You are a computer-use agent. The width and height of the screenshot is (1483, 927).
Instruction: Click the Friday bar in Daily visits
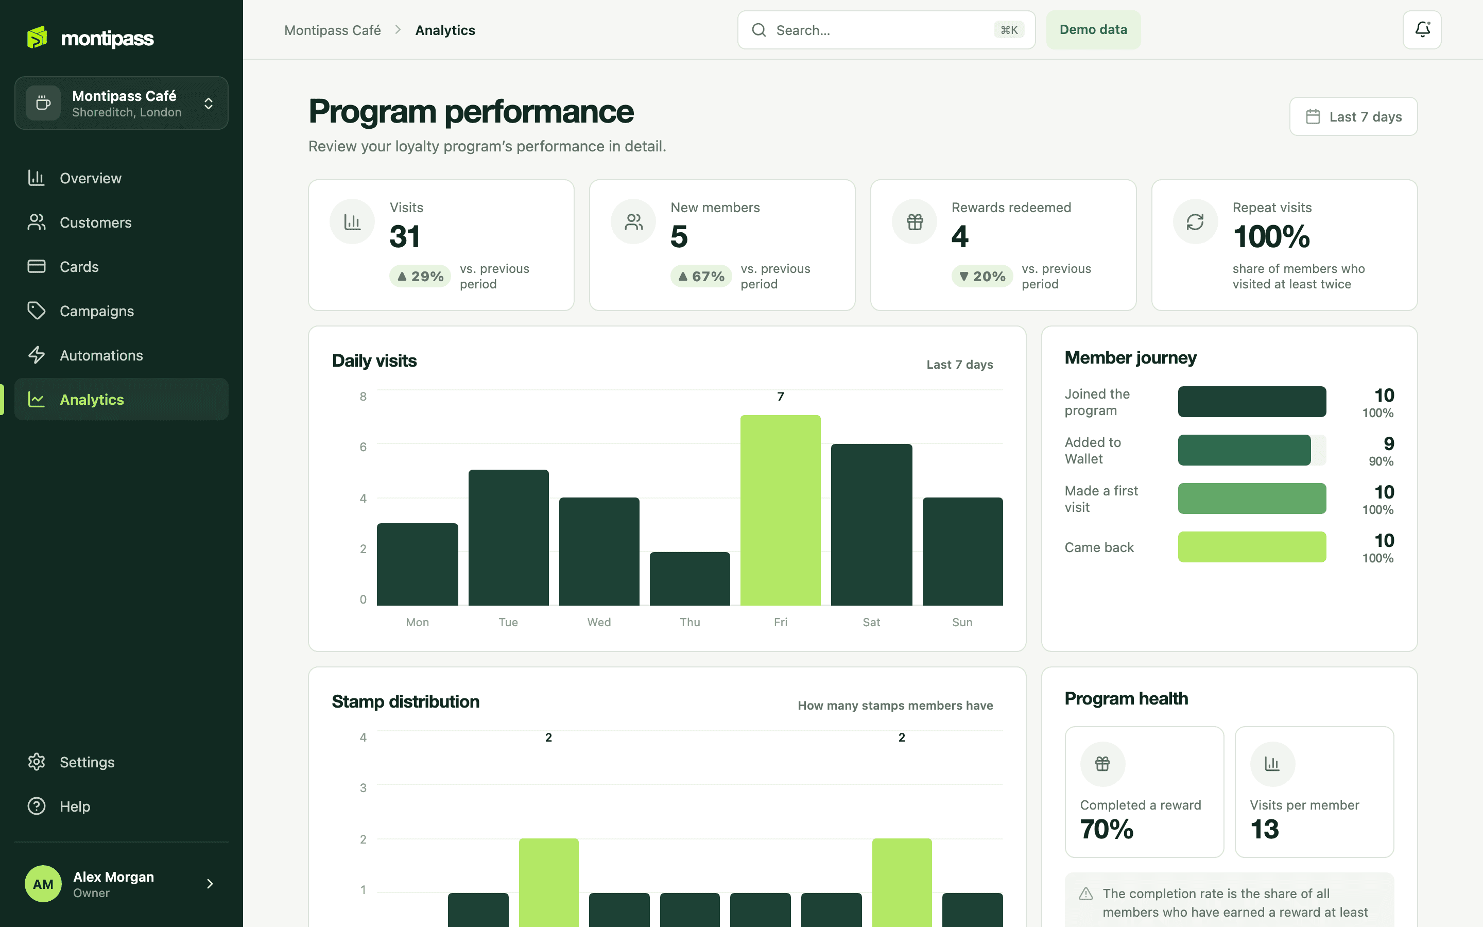[780, 510]
